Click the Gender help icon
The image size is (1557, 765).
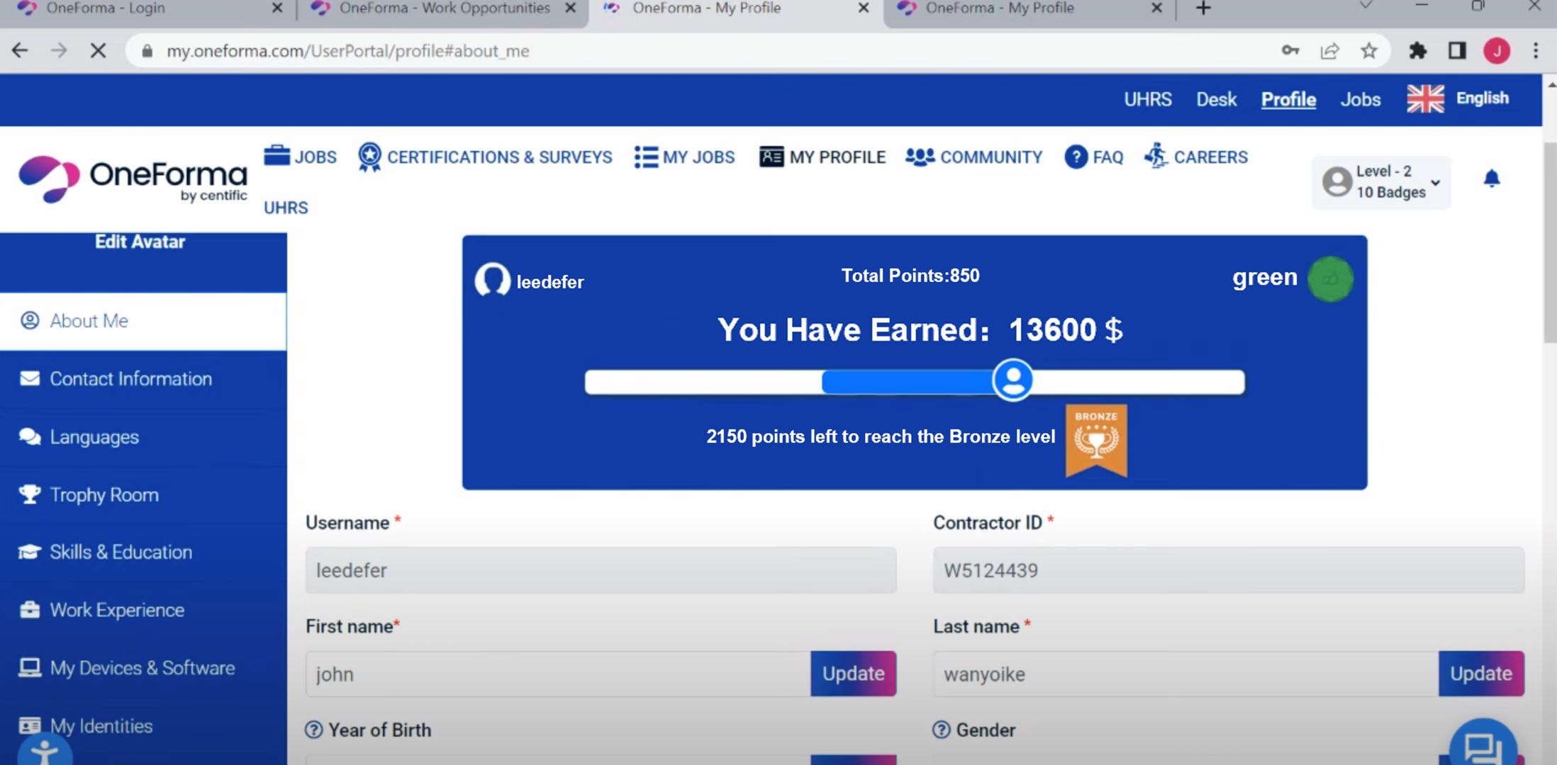pos(941,730)
